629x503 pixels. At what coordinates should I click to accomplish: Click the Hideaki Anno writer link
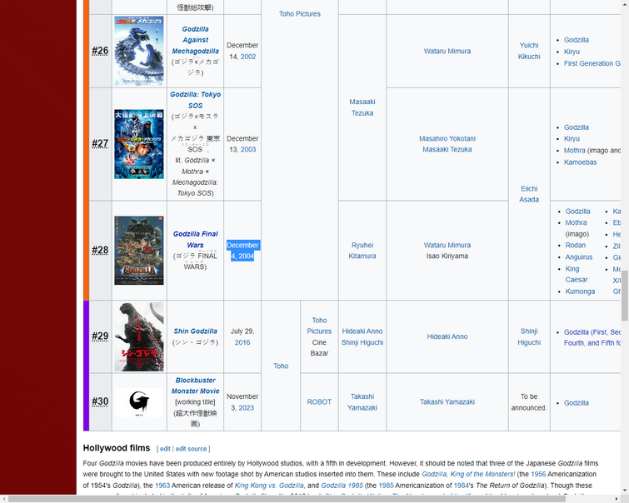point(447,336)
